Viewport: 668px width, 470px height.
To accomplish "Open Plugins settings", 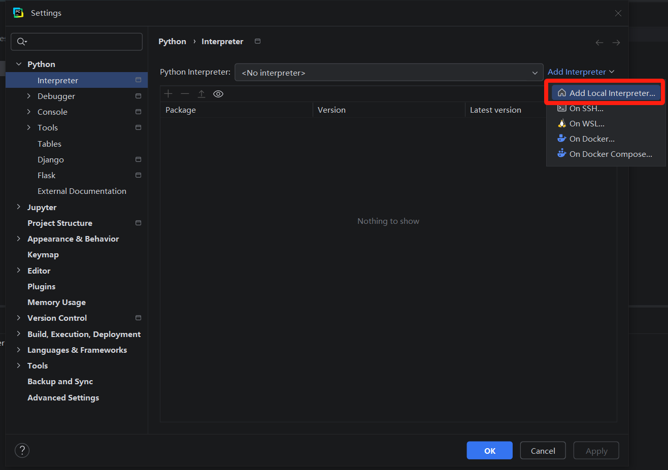I will (42, 286).
